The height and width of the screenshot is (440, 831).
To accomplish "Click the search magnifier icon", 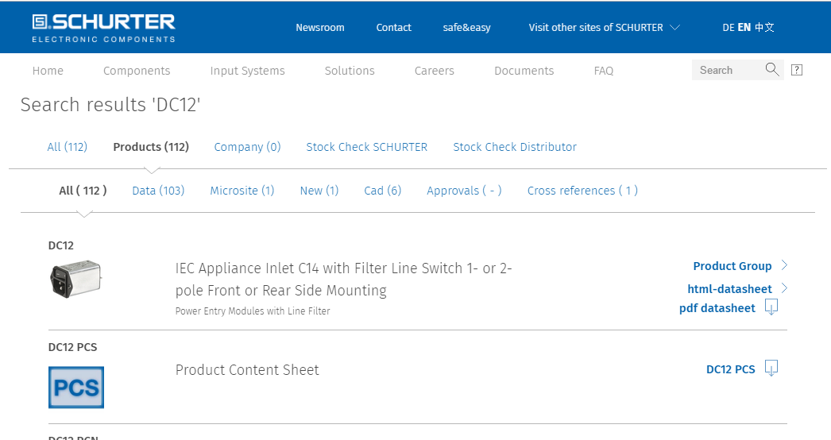I will click(x=772, y=69).
